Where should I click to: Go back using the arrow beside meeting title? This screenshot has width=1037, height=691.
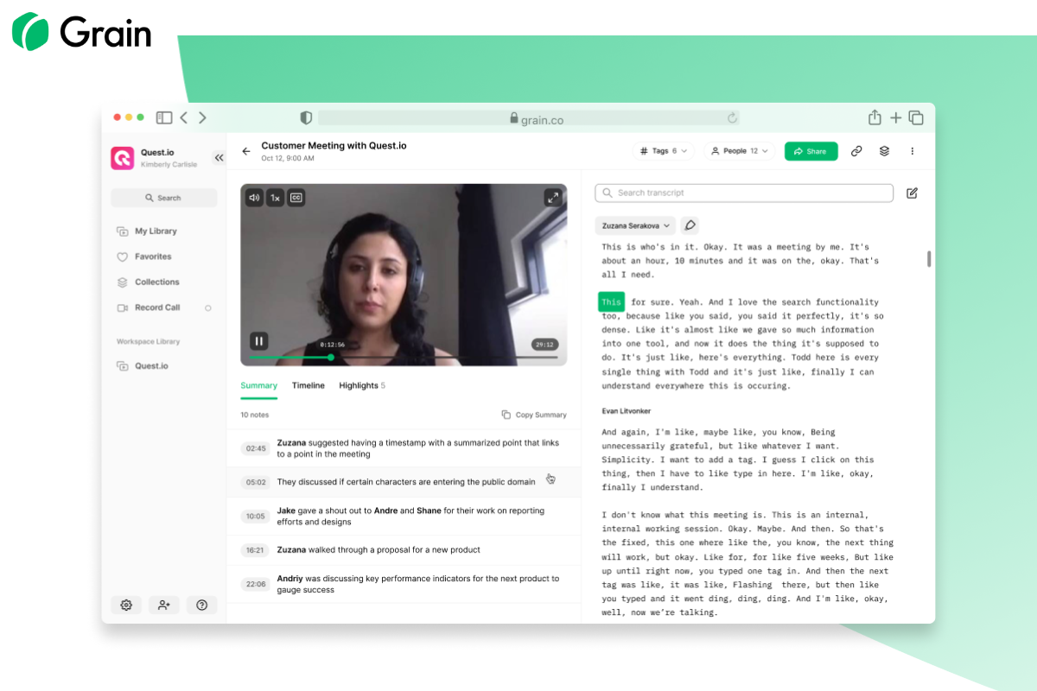pyautogui.click(x=246, y=151)
